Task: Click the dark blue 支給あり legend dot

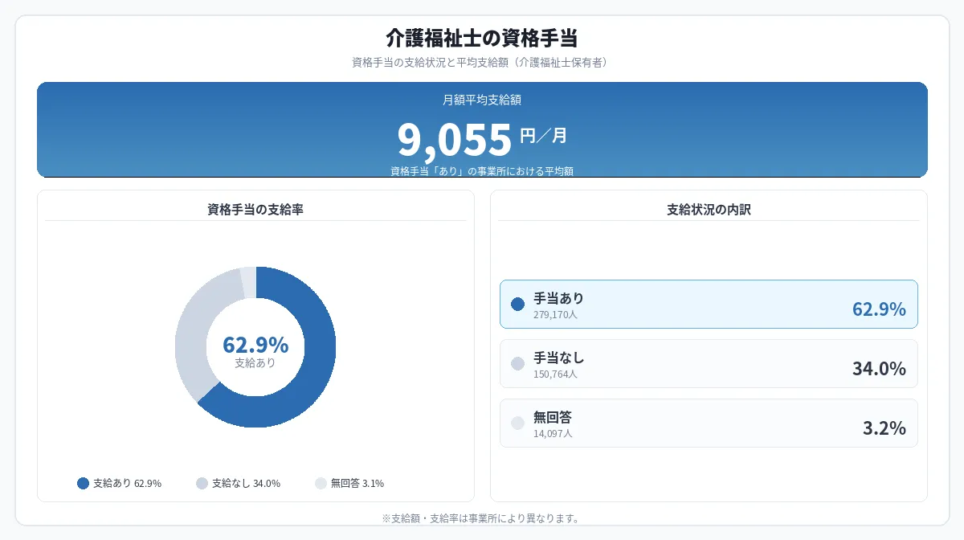Action: click(x=83, y=483)
